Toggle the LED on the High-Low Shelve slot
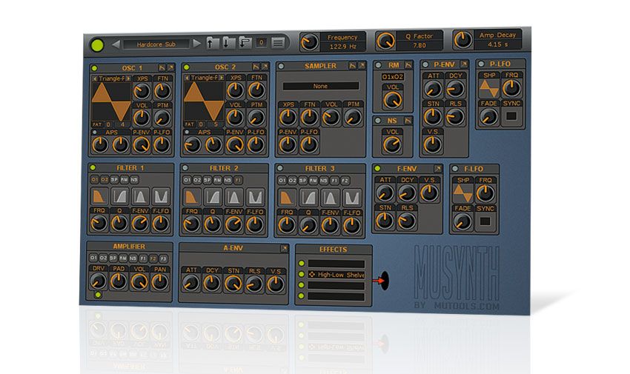This screenshot has width=630, height=374. point(302,274)
